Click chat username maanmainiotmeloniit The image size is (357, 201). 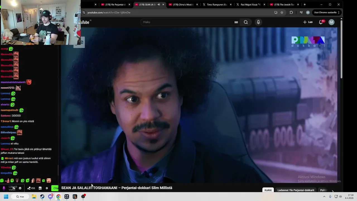pyautogui.click(x=13, y=82)
